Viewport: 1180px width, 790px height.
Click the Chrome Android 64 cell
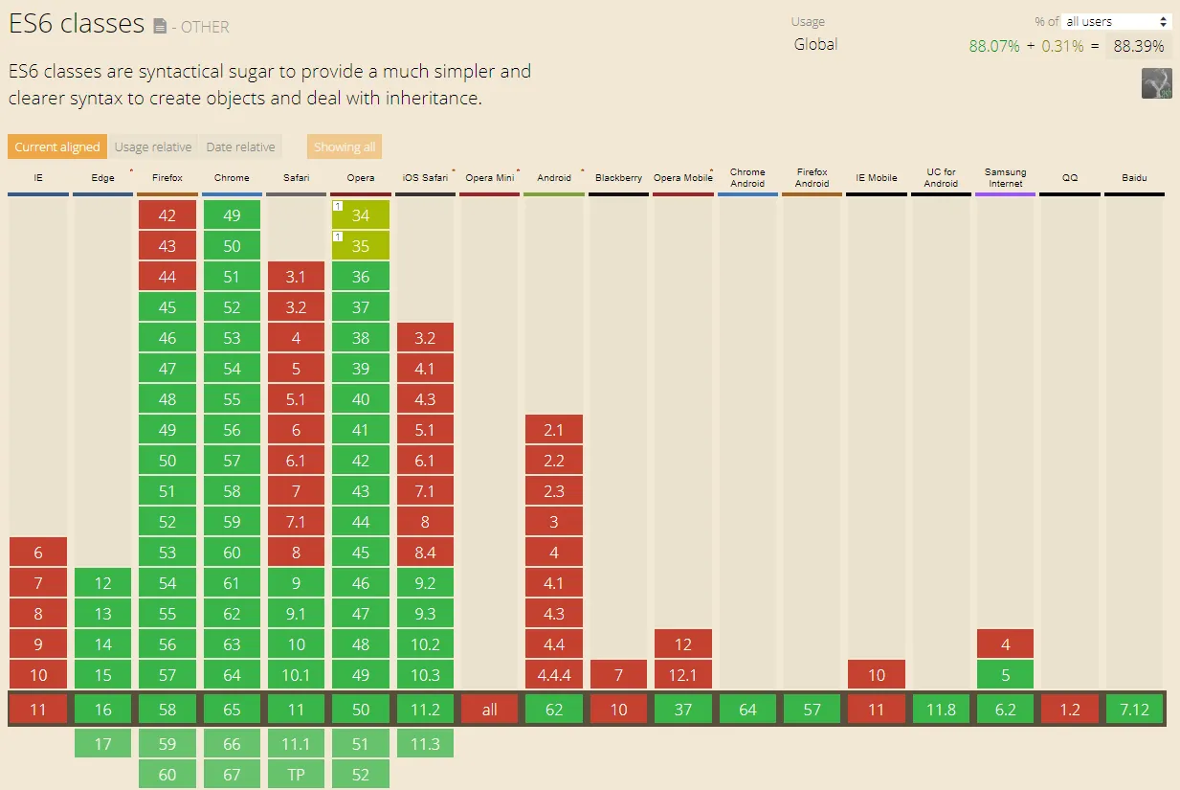tap(747, 710)
